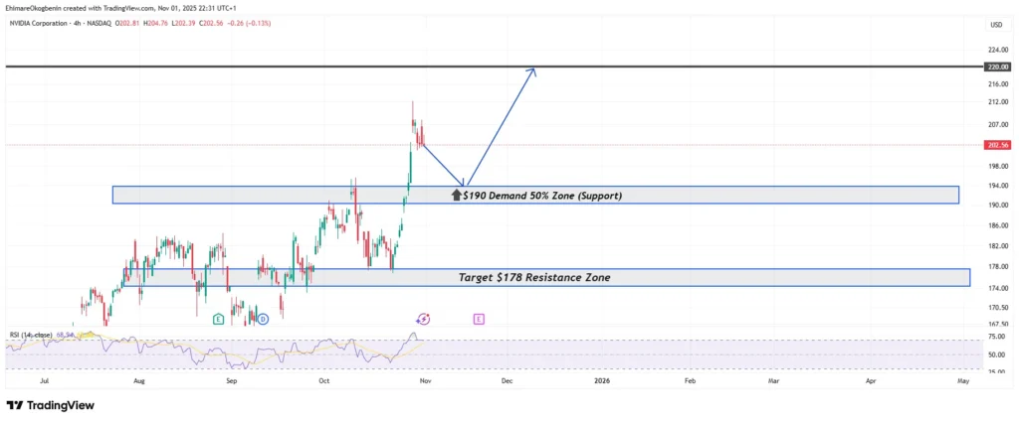1019x422 pixels.
Task: Click the Feb label on time axis
Action: pyautogui.click(x=691, y=382)
